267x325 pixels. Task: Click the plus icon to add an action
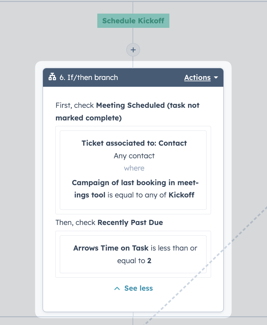click(133, 50)
